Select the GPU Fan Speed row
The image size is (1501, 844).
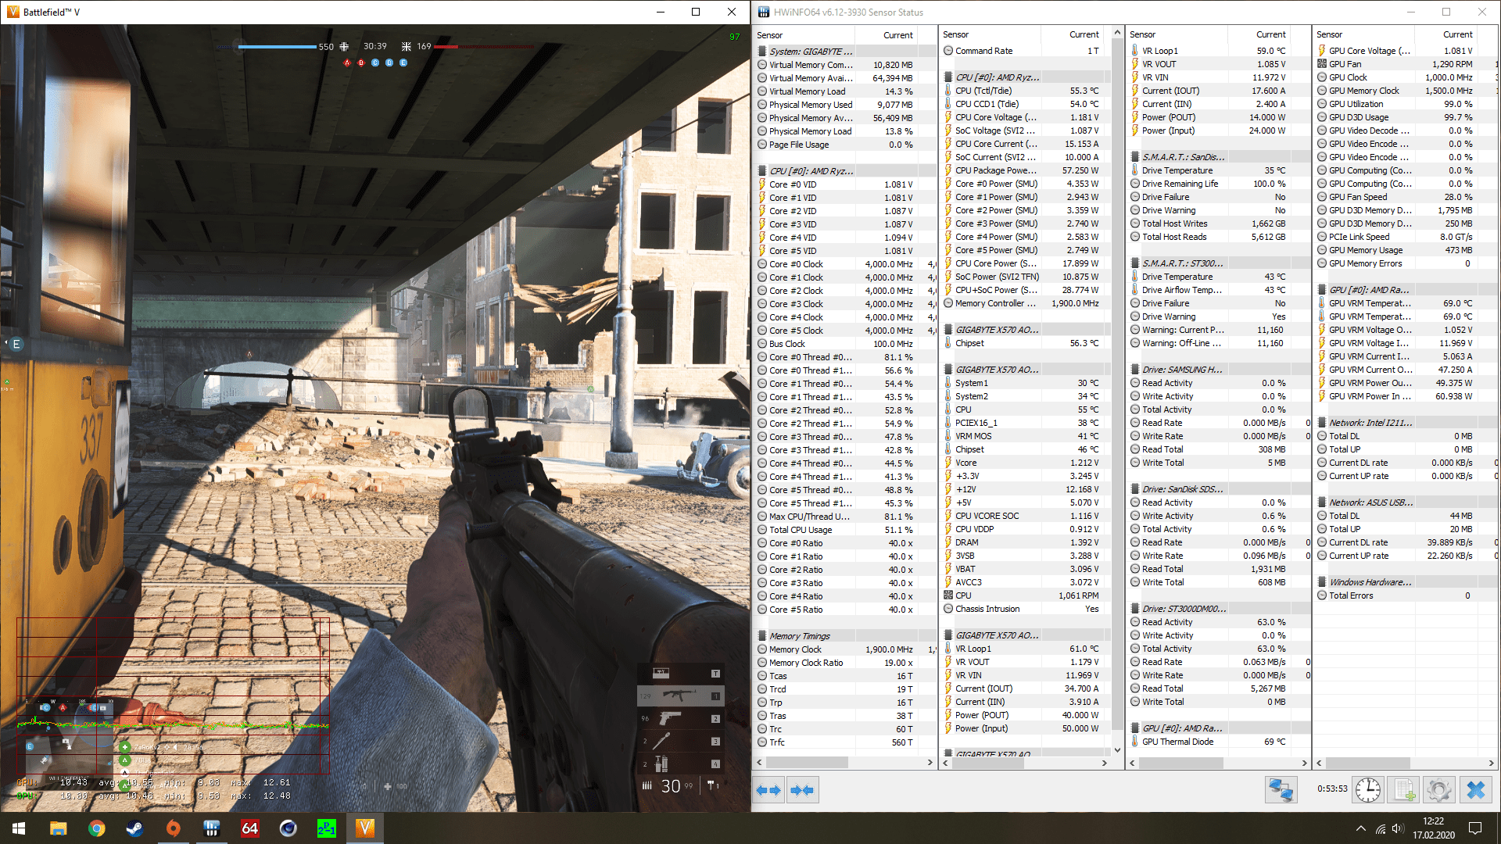pyautogui.click(x=1404, y=197)
